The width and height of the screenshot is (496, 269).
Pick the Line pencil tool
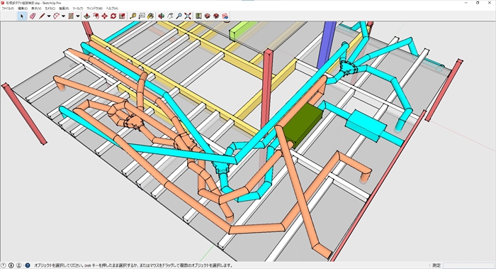pyautogui.click(x=41, y=16)
